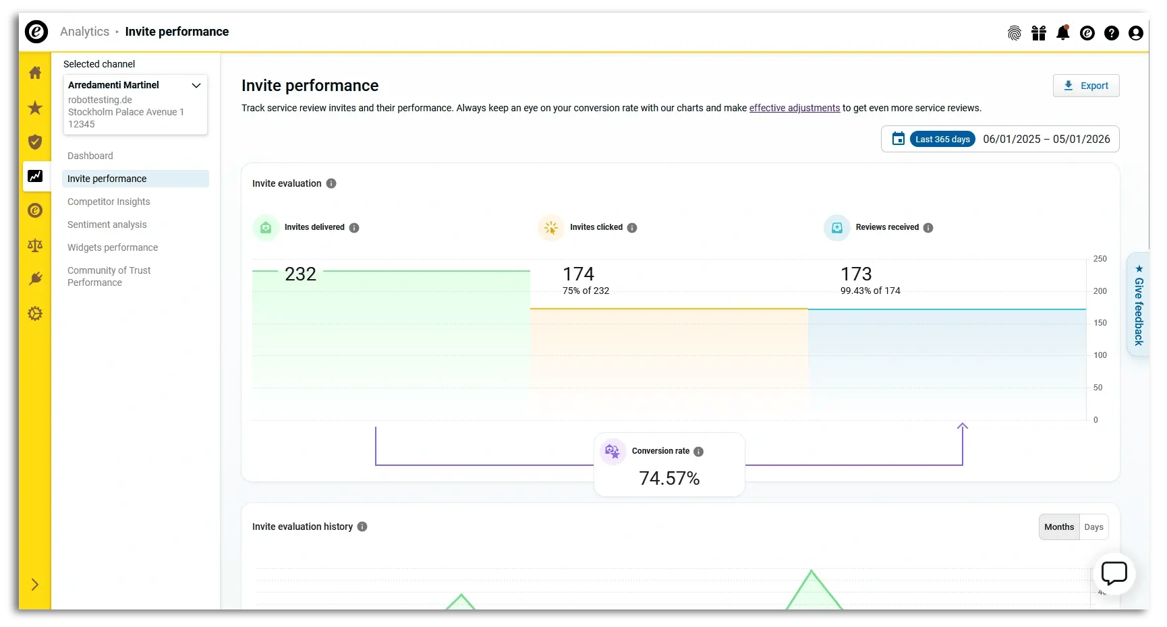1167x627 pixels.
Task: Open the question mark help icon
Action: point(1112,32)
